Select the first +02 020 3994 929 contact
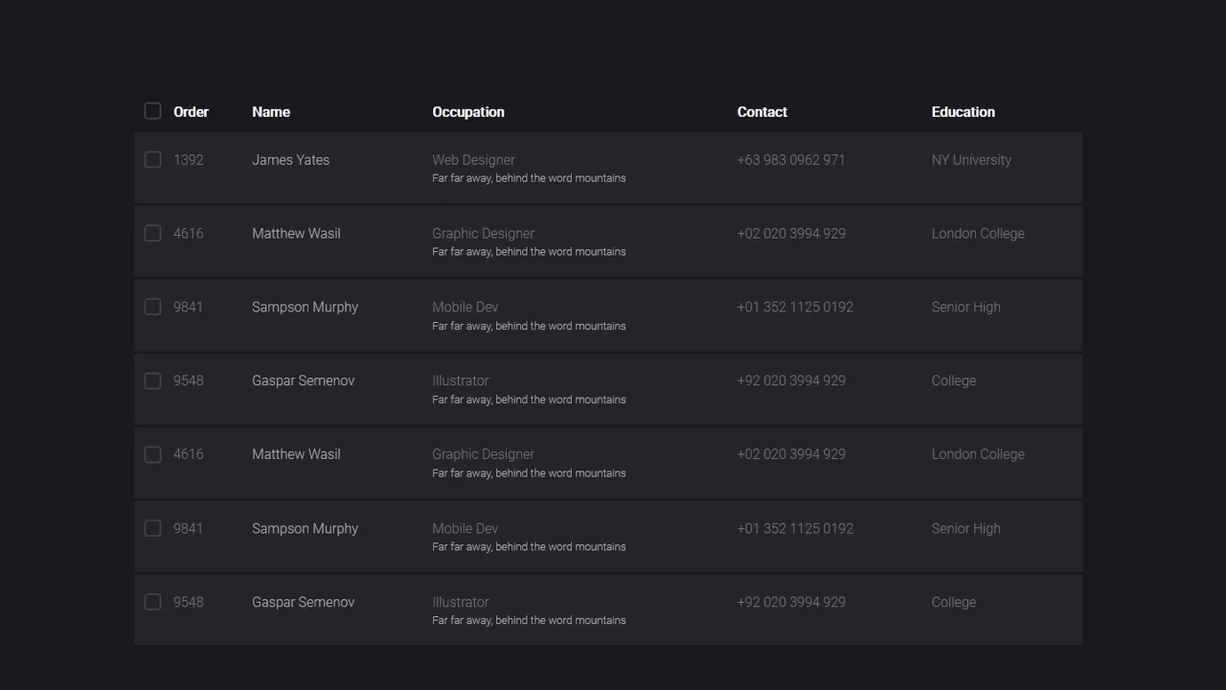Viewport: 1226px width, 690px height. (x=791, y=234)
